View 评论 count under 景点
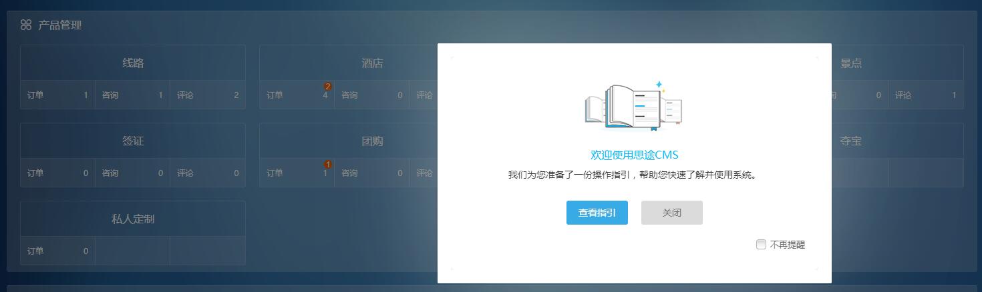The width and height of the screenshot is (982, 292). (925, 95)
